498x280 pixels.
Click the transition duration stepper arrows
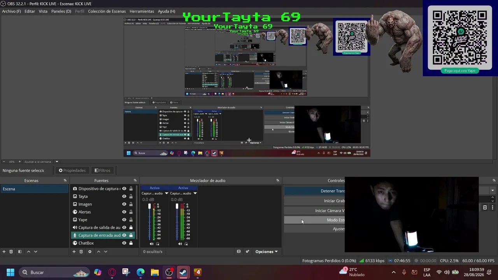[493, 199]
